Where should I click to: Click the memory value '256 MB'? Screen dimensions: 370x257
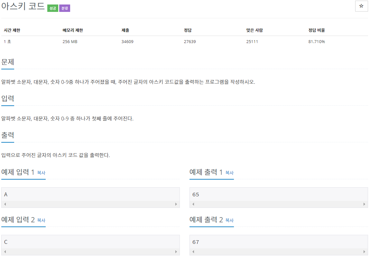(x=70, y=42)
